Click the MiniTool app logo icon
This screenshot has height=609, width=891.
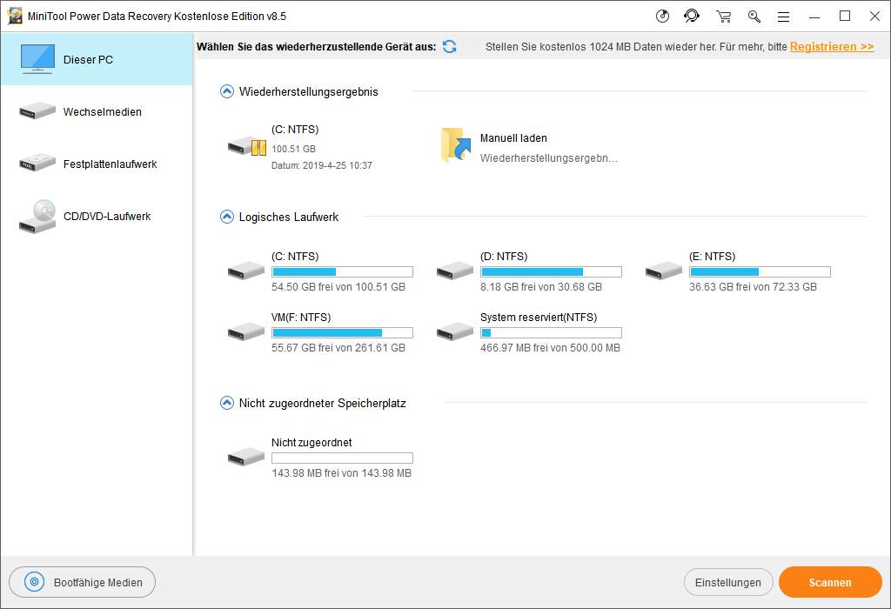tap(15, 16)
